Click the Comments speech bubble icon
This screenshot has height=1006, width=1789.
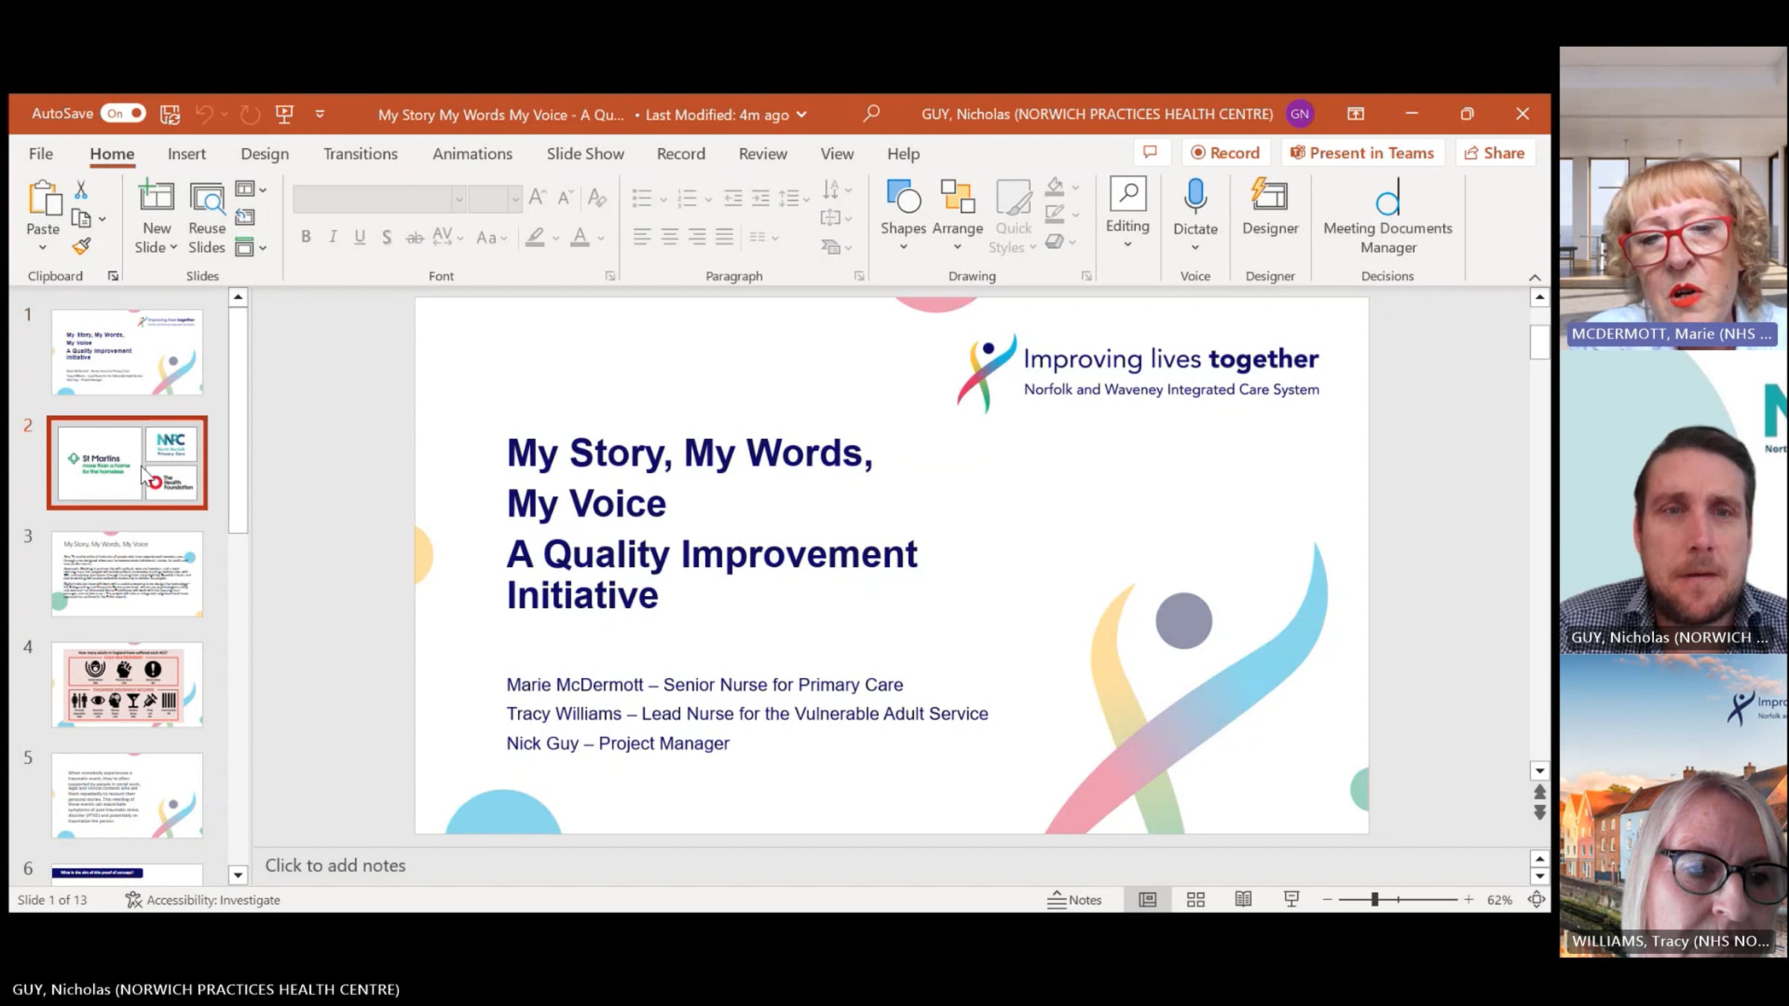coord(1150,153)
